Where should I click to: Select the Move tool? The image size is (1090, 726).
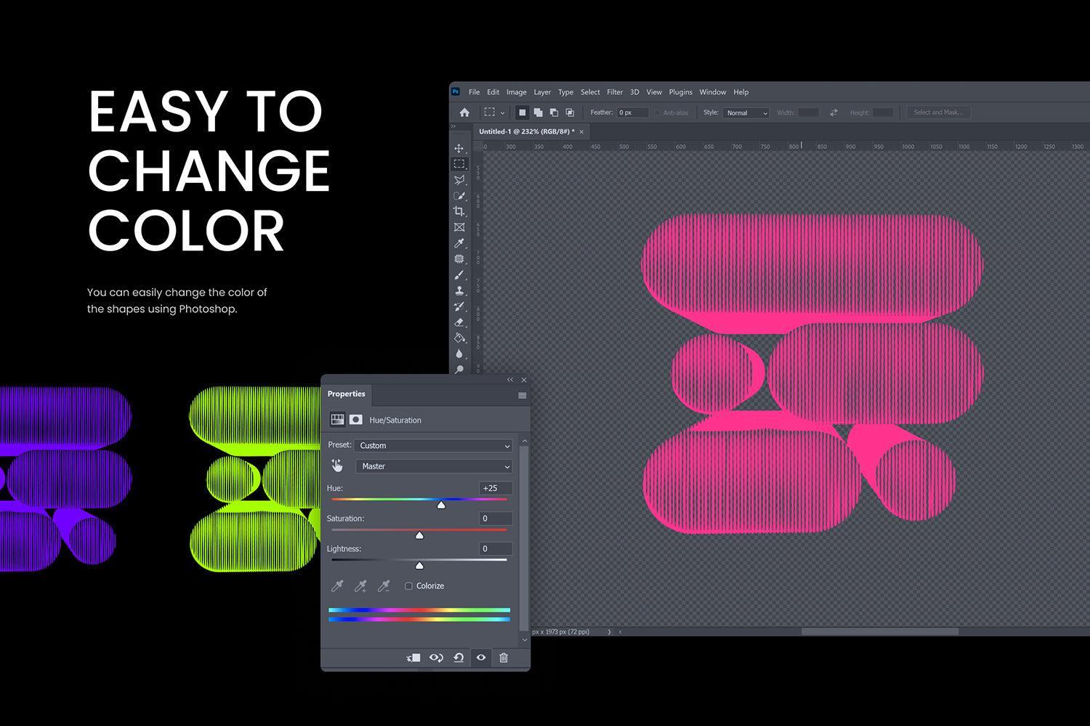click(460, 148)
